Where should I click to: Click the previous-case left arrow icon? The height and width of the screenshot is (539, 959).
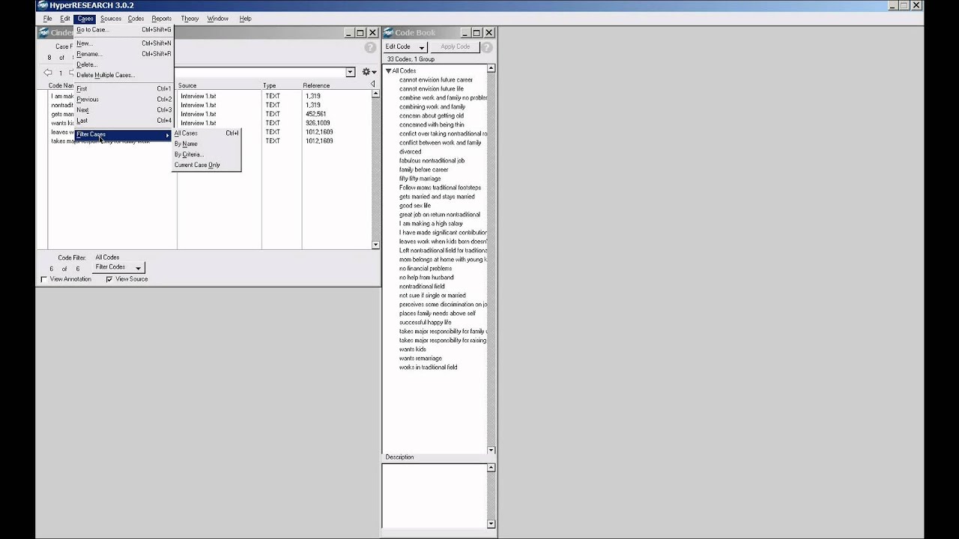(x=48, y=73)
